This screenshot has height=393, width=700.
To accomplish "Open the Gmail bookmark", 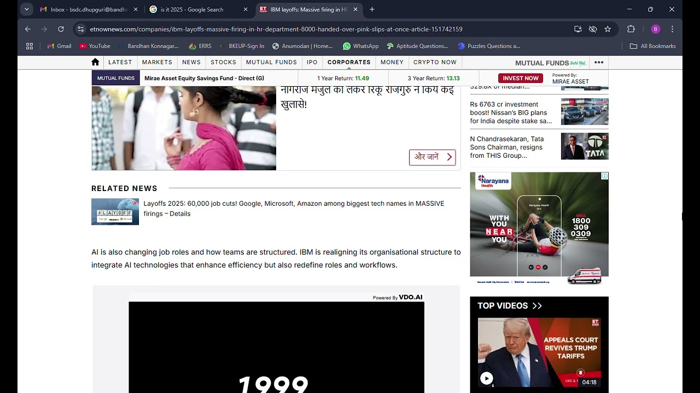I will [x=59, y=46].
